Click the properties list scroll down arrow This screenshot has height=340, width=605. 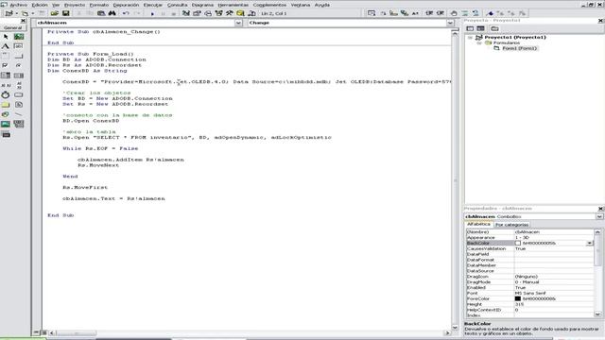597,314
